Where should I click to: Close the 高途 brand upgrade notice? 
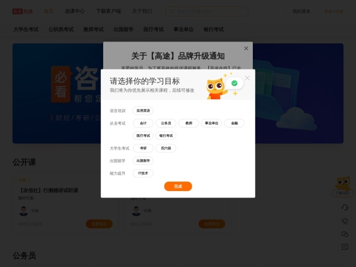tap(246, 49)
